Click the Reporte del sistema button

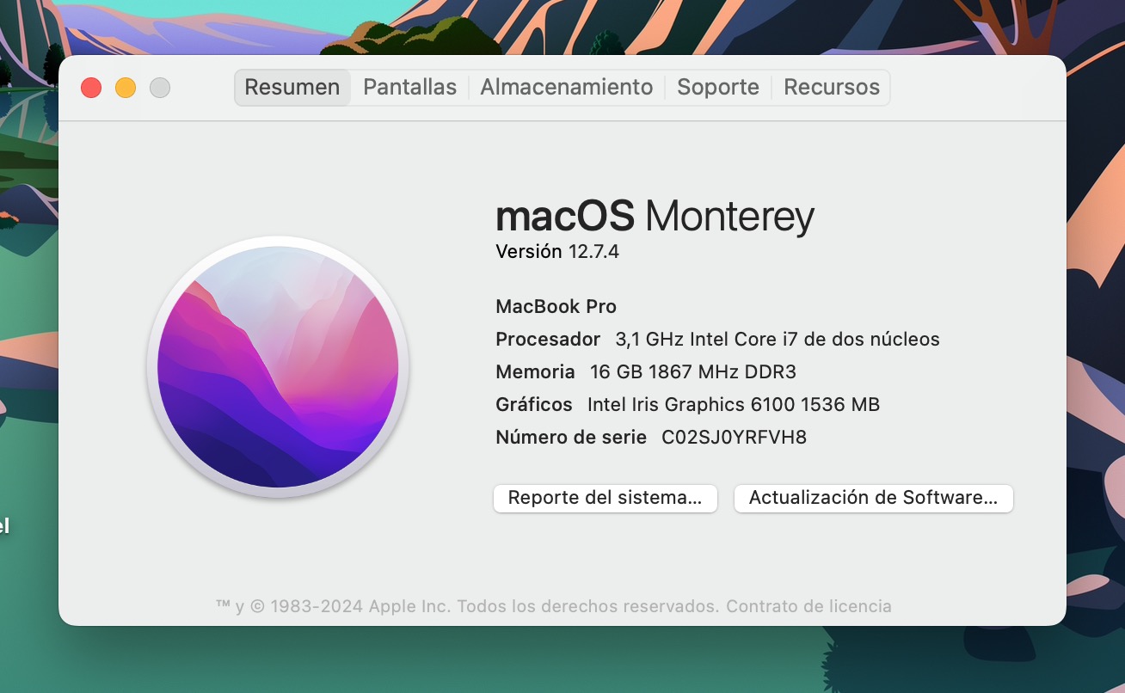click(x=605, y=498)
